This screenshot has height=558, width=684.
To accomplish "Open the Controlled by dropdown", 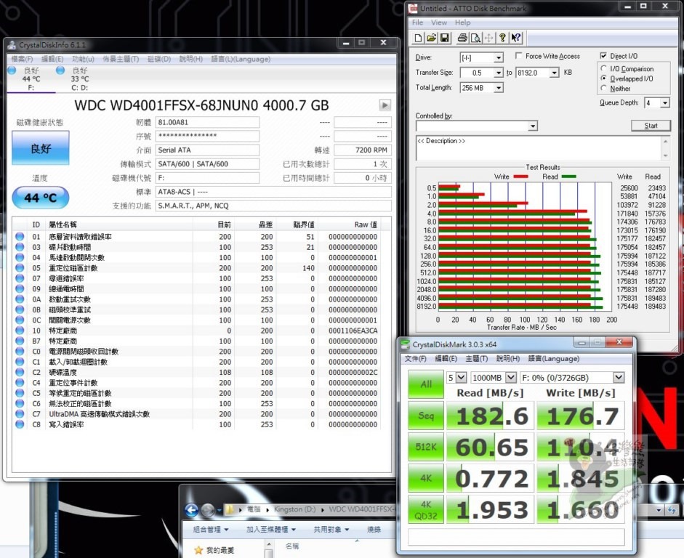I will point(533,126).
